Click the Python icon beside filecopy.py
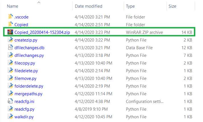Viewport: 203px width, 122px height. point(10,63)
